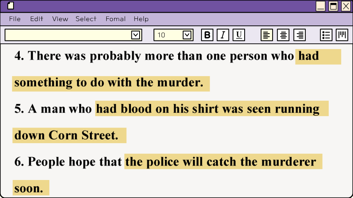
Task: Click the text '4. There was probably'
Action: (78, 56)
